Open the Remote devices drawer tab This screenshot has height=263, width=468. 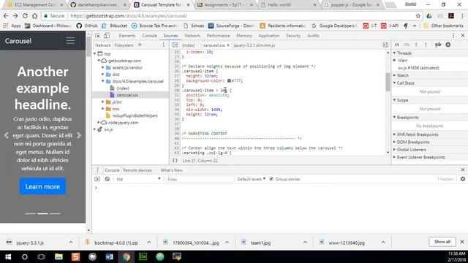pyautogui.click(x=137, y=170)
